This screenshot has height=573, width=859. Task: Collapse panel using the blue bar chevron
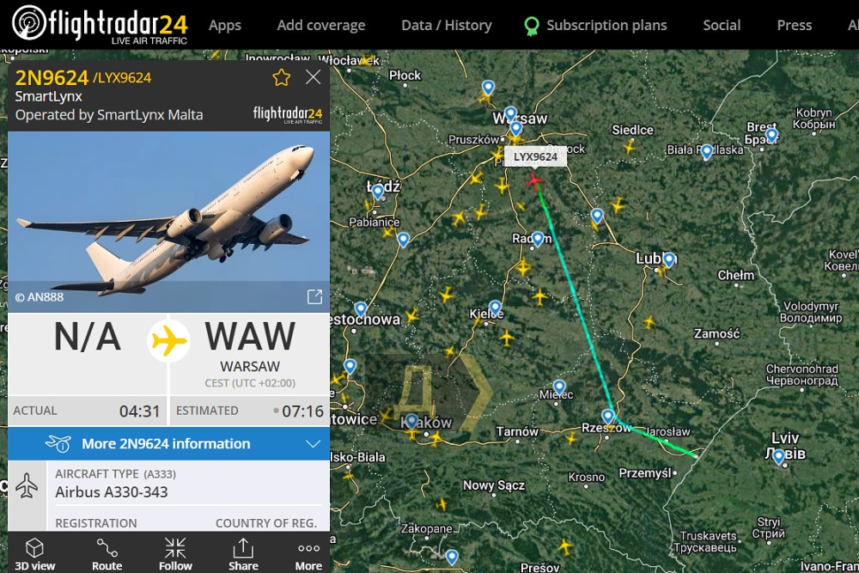pos(313,444)
